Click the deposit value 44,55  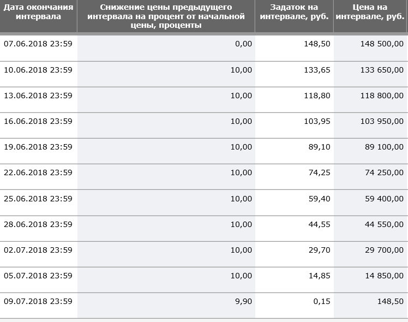(x=319, y=224)
